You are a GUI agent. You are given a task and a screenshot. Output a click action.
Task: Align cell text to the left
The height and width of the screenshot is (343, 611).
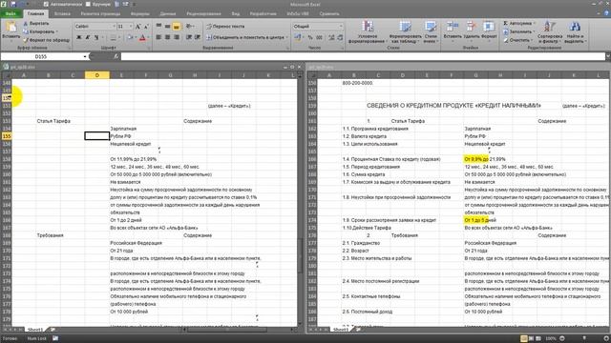pyautogui.click(x=158, y=37)
